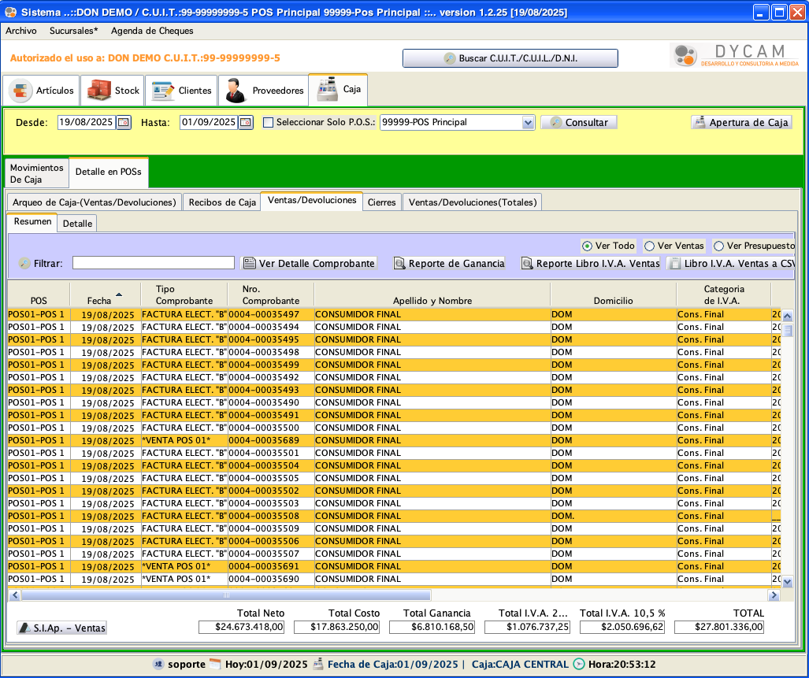Switch to the Cierres tab

382,202
